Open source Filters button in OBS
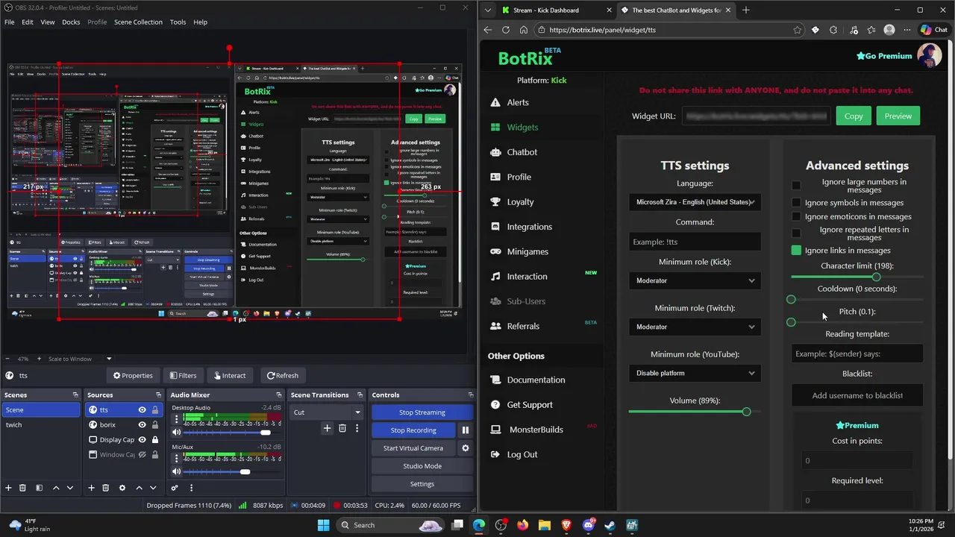 (183, 375)
